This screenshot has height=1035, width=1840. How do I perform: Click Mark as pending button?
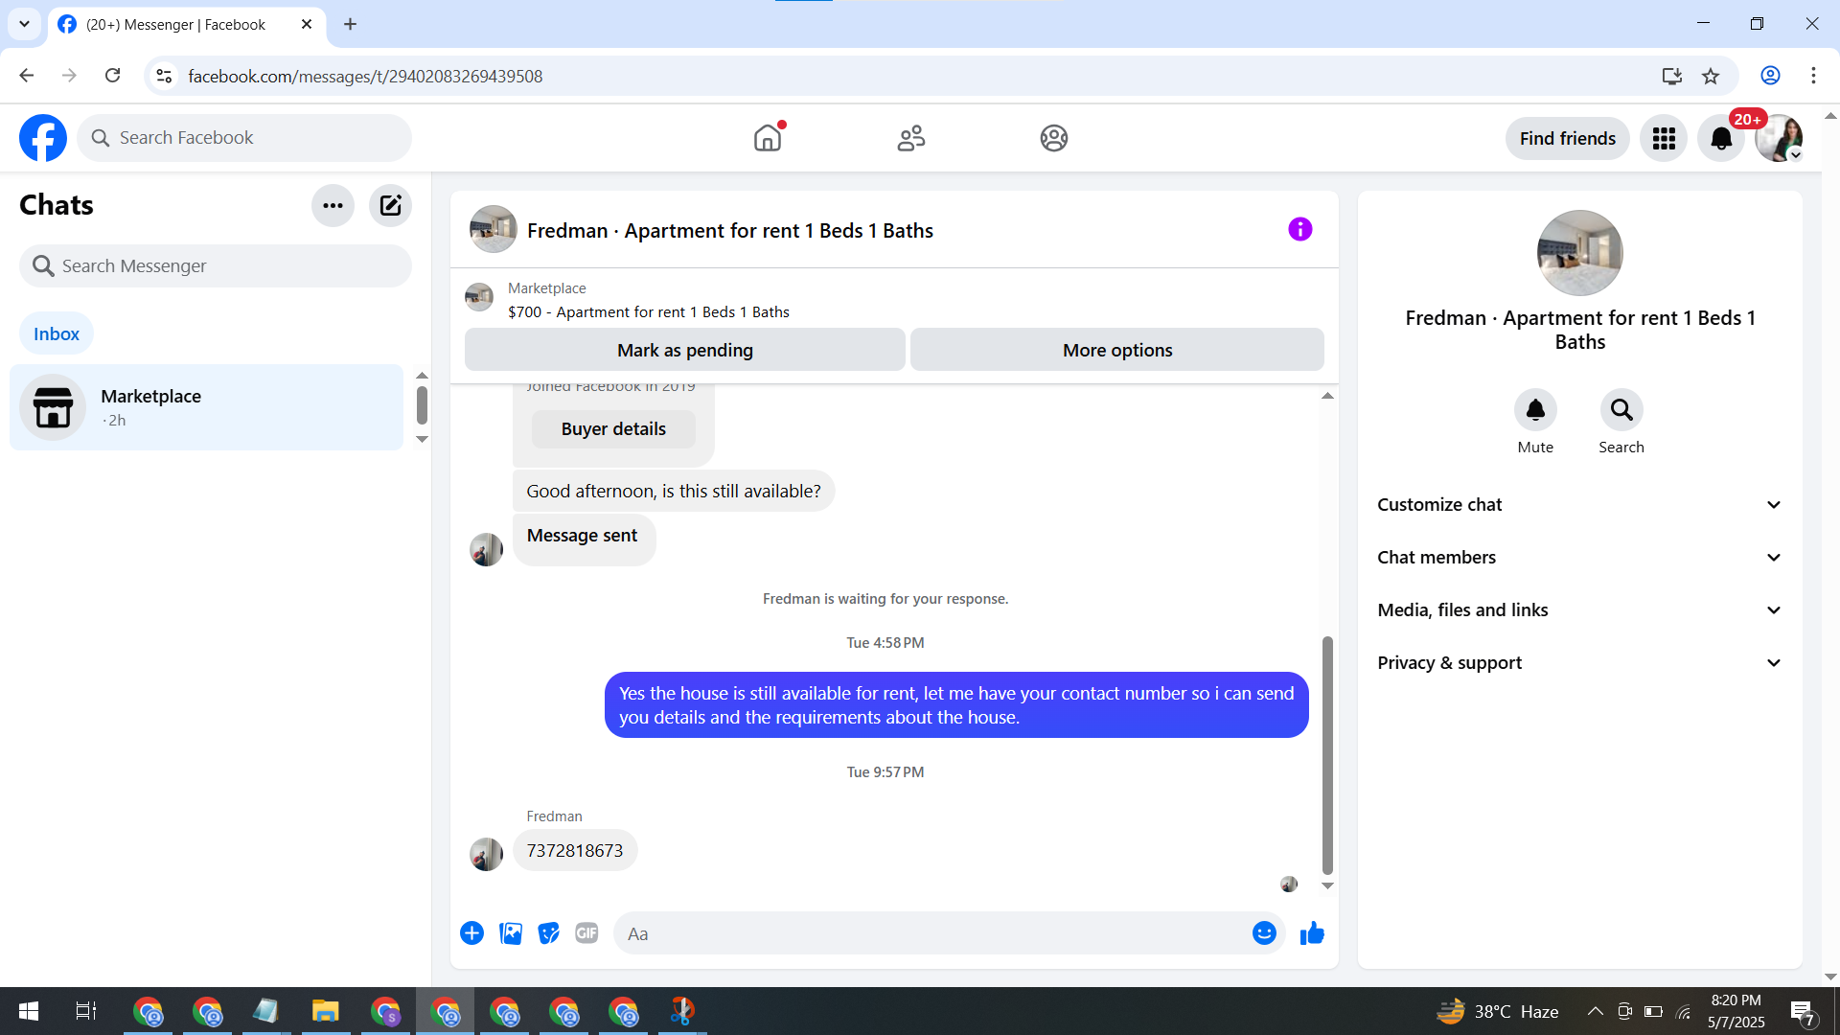pos(684,350)
